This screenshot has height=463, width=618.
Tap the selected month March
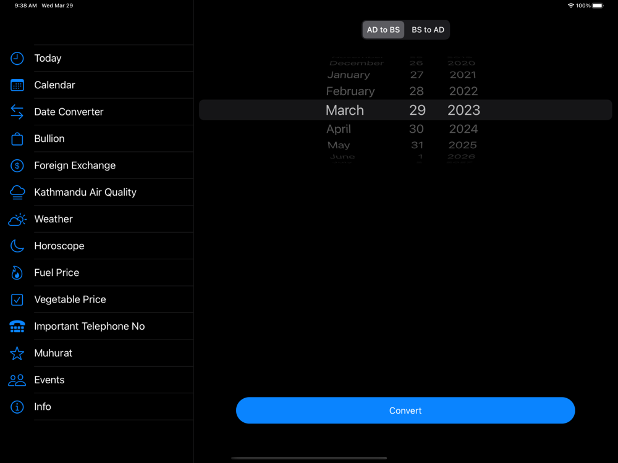coord(344,111)
